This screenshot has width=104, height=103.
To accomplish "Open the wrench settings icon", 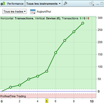I will click(x=65, y=3).
